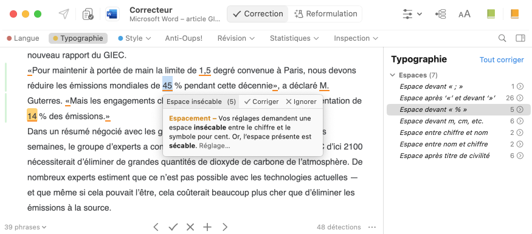Viewport: 532px width, 234px height.
Task: Go to next detection arrow
Action: click(224, 227)
